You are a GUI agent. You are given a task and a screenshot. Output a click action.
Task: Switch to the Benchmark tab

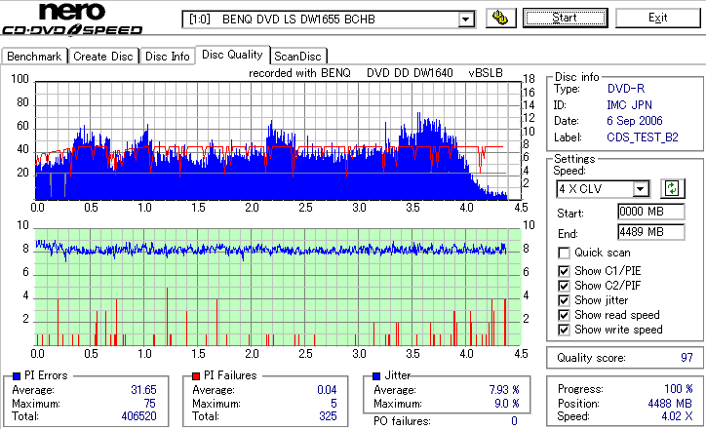(x=34, y=57)
